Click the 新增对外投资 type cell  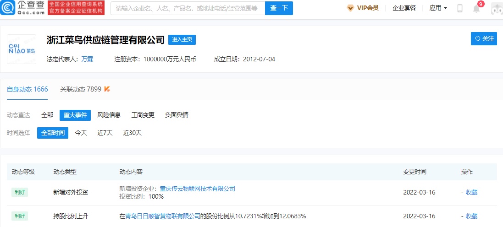point(71,192)
